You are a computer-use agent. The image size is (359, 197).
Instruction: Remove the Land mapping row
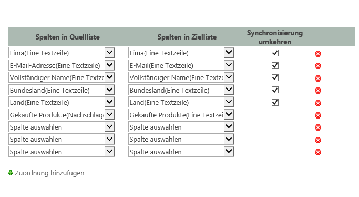tap(318, 103)
